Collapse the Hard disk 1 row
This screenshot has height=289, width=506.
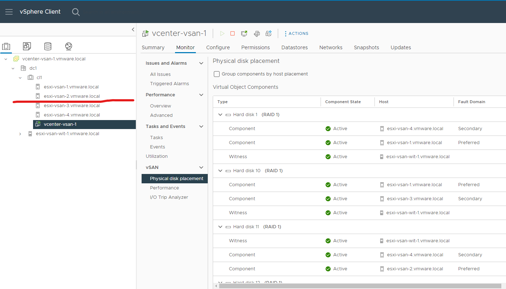pyautogui.click(x=220, y=115)
